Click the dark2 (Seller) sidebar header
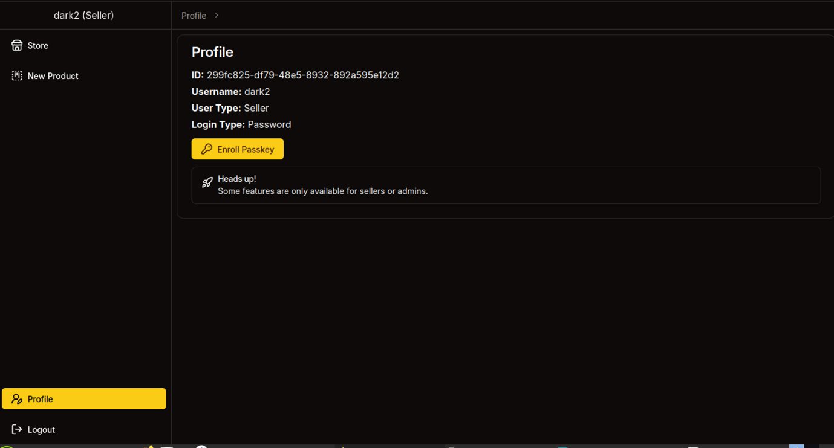 pyautogui.click(x=84, y=15)
